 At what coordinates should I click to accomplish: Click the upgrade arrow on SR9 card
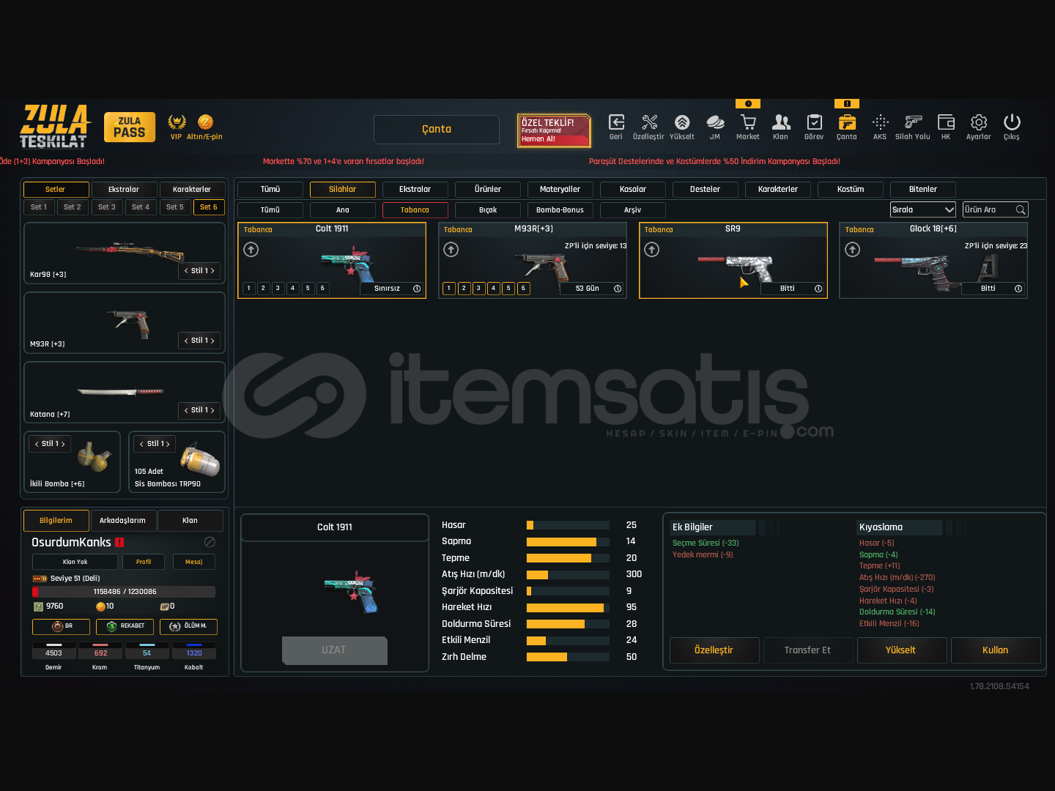tap(652, 250)
